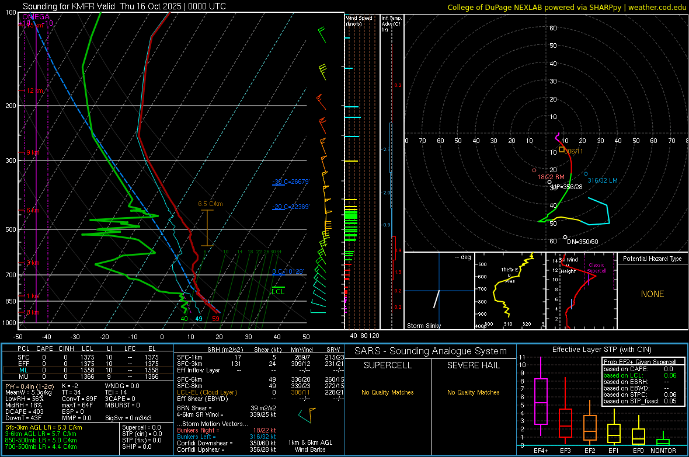Select the EFF parcel row
The height and width of the screenshot is (457, 689).
pos(88,364)
